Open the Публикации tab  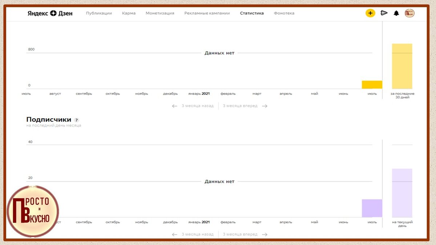(99, 13)
